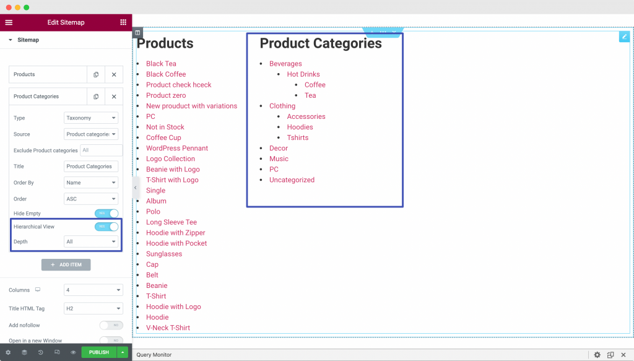The width and height of the screenshot is (634, 361).
Task: Turn off the Hide Empty switch
Action: [106, 213]
